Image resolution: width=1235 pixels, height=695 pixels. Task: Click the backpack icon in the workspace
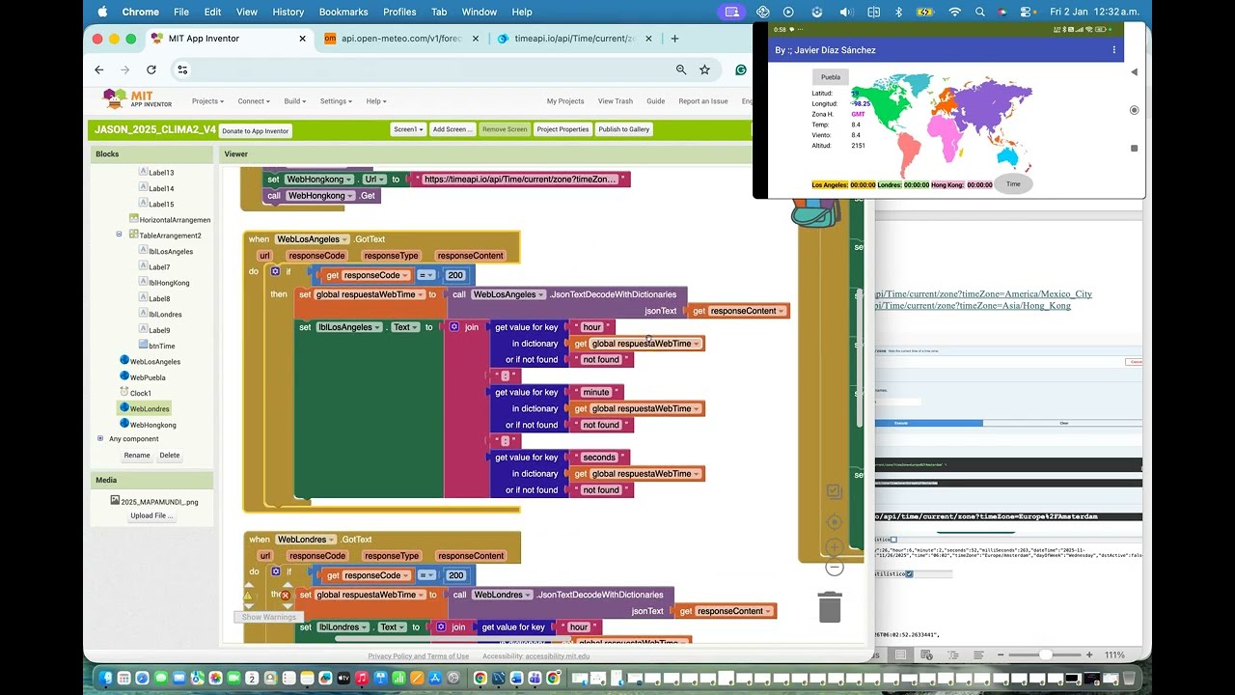(x=815, y=212)
